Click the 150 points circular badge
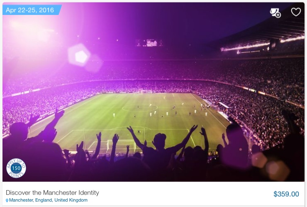This screenshot has height=207, width=307. pyautogui.click(x=16, y=168)
